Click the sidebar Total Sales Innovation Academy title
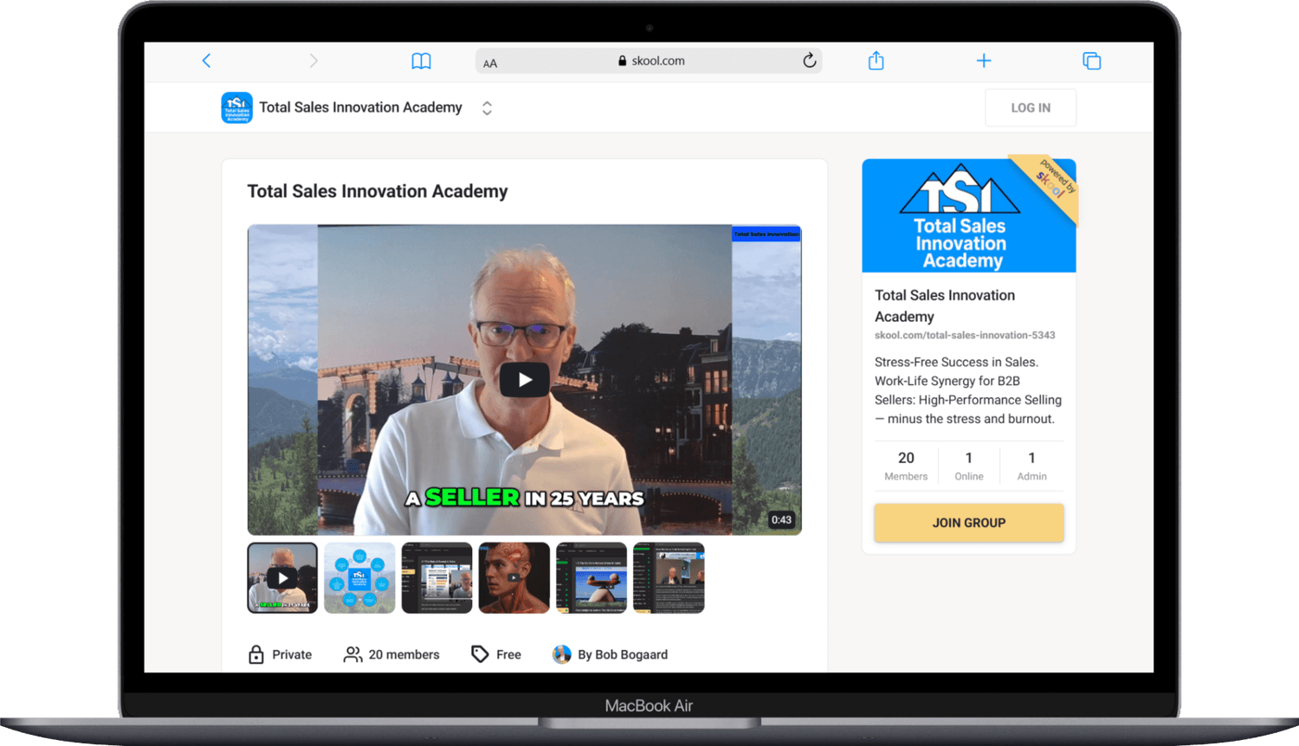This screenshot has height=746, width=1299. pyautogui.click(x=945, y=305)
